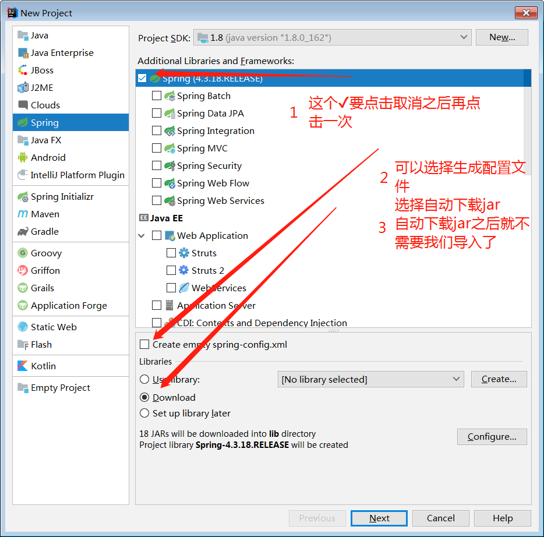Select the Spring MVC list entry text
Screen dimensions: 544x537
tap(202, 149)
